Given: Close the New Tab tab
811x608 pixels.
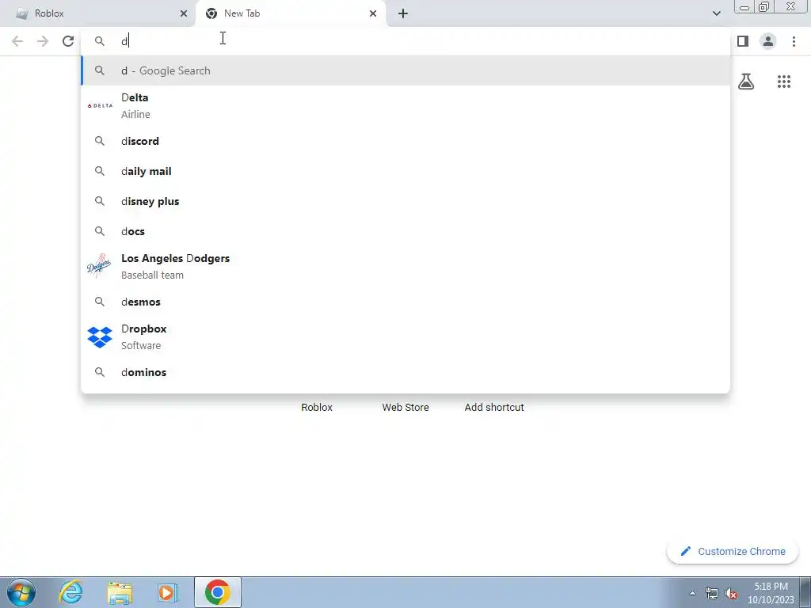Looking at the screenshot, I should pos(373,13).
